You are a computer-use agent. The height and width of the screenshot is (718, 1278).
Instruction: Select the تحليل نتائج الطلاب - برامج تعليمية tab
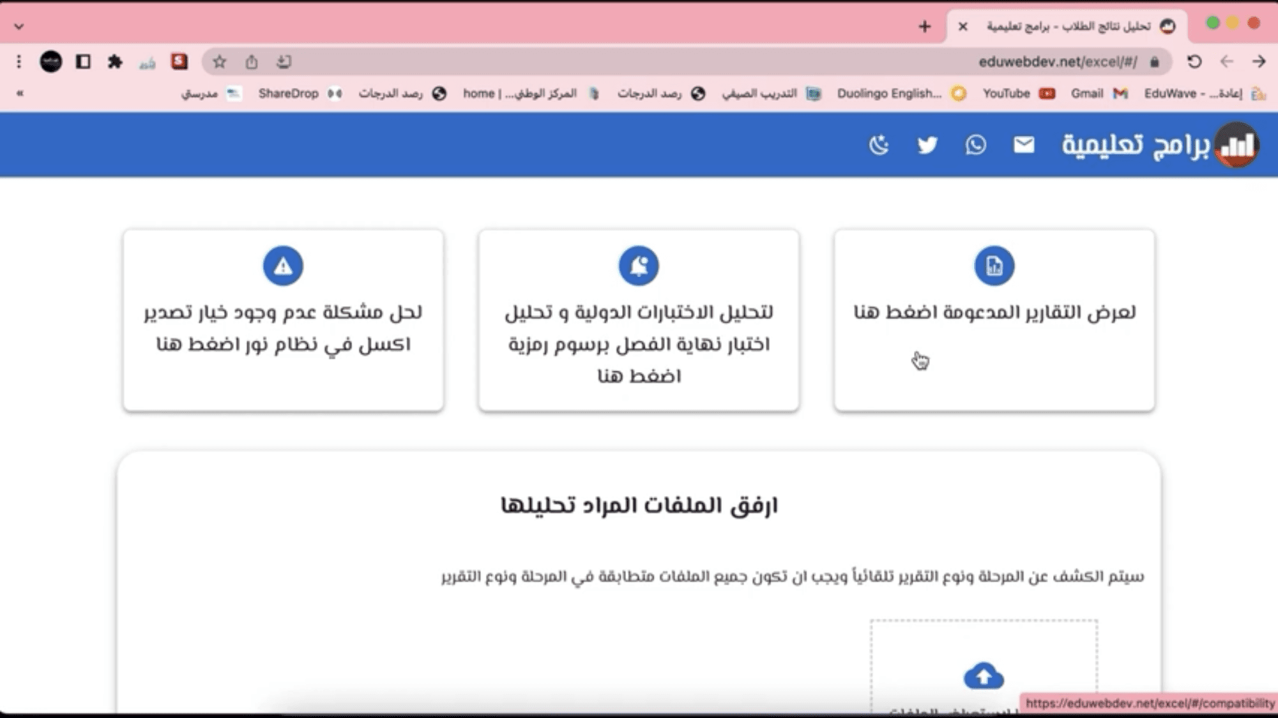1067,26
